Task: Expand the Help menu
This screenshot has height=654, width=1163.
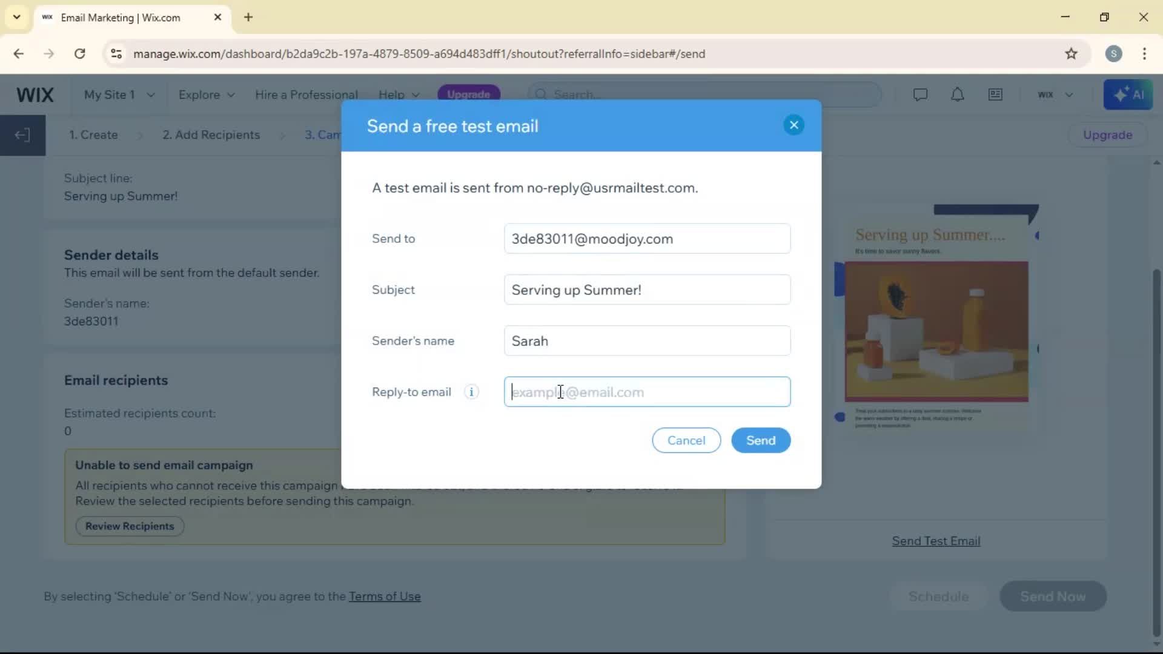Action: click(399, 95)
